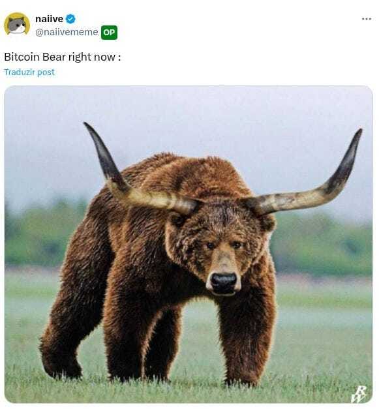Image resolution: width=379 pixels, height=409 pixels.
Task: Click the naiive cat profile avatar
Action: (17, 24)
